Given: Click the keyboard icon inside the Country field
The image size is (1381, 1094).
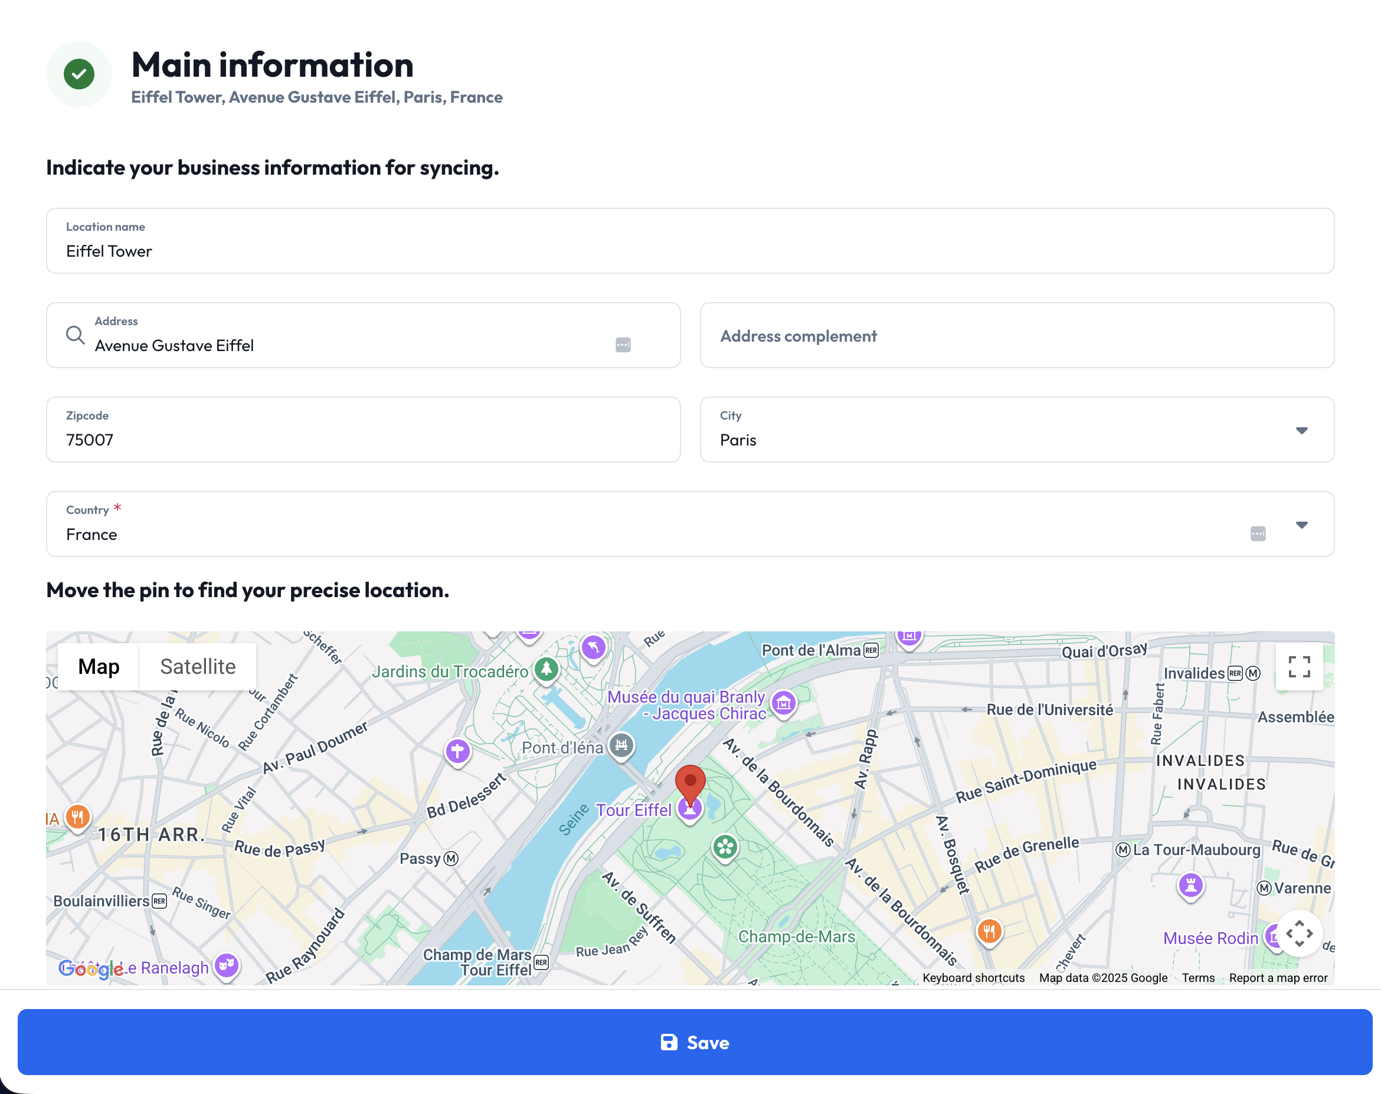Looking at the screenshot, I should tap(1256, 533).
